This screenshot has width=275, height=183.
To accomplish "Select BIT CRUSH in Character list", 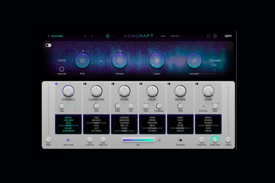I will 96,131.
